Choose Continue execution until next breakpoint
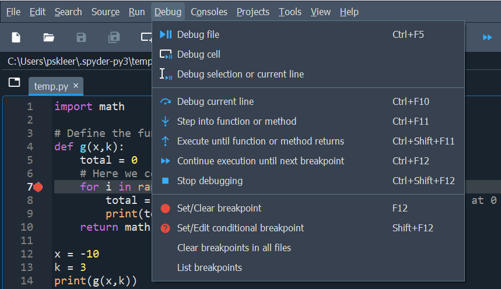The image size is (501, 289). pyautogui.click(x=308, y=161)
